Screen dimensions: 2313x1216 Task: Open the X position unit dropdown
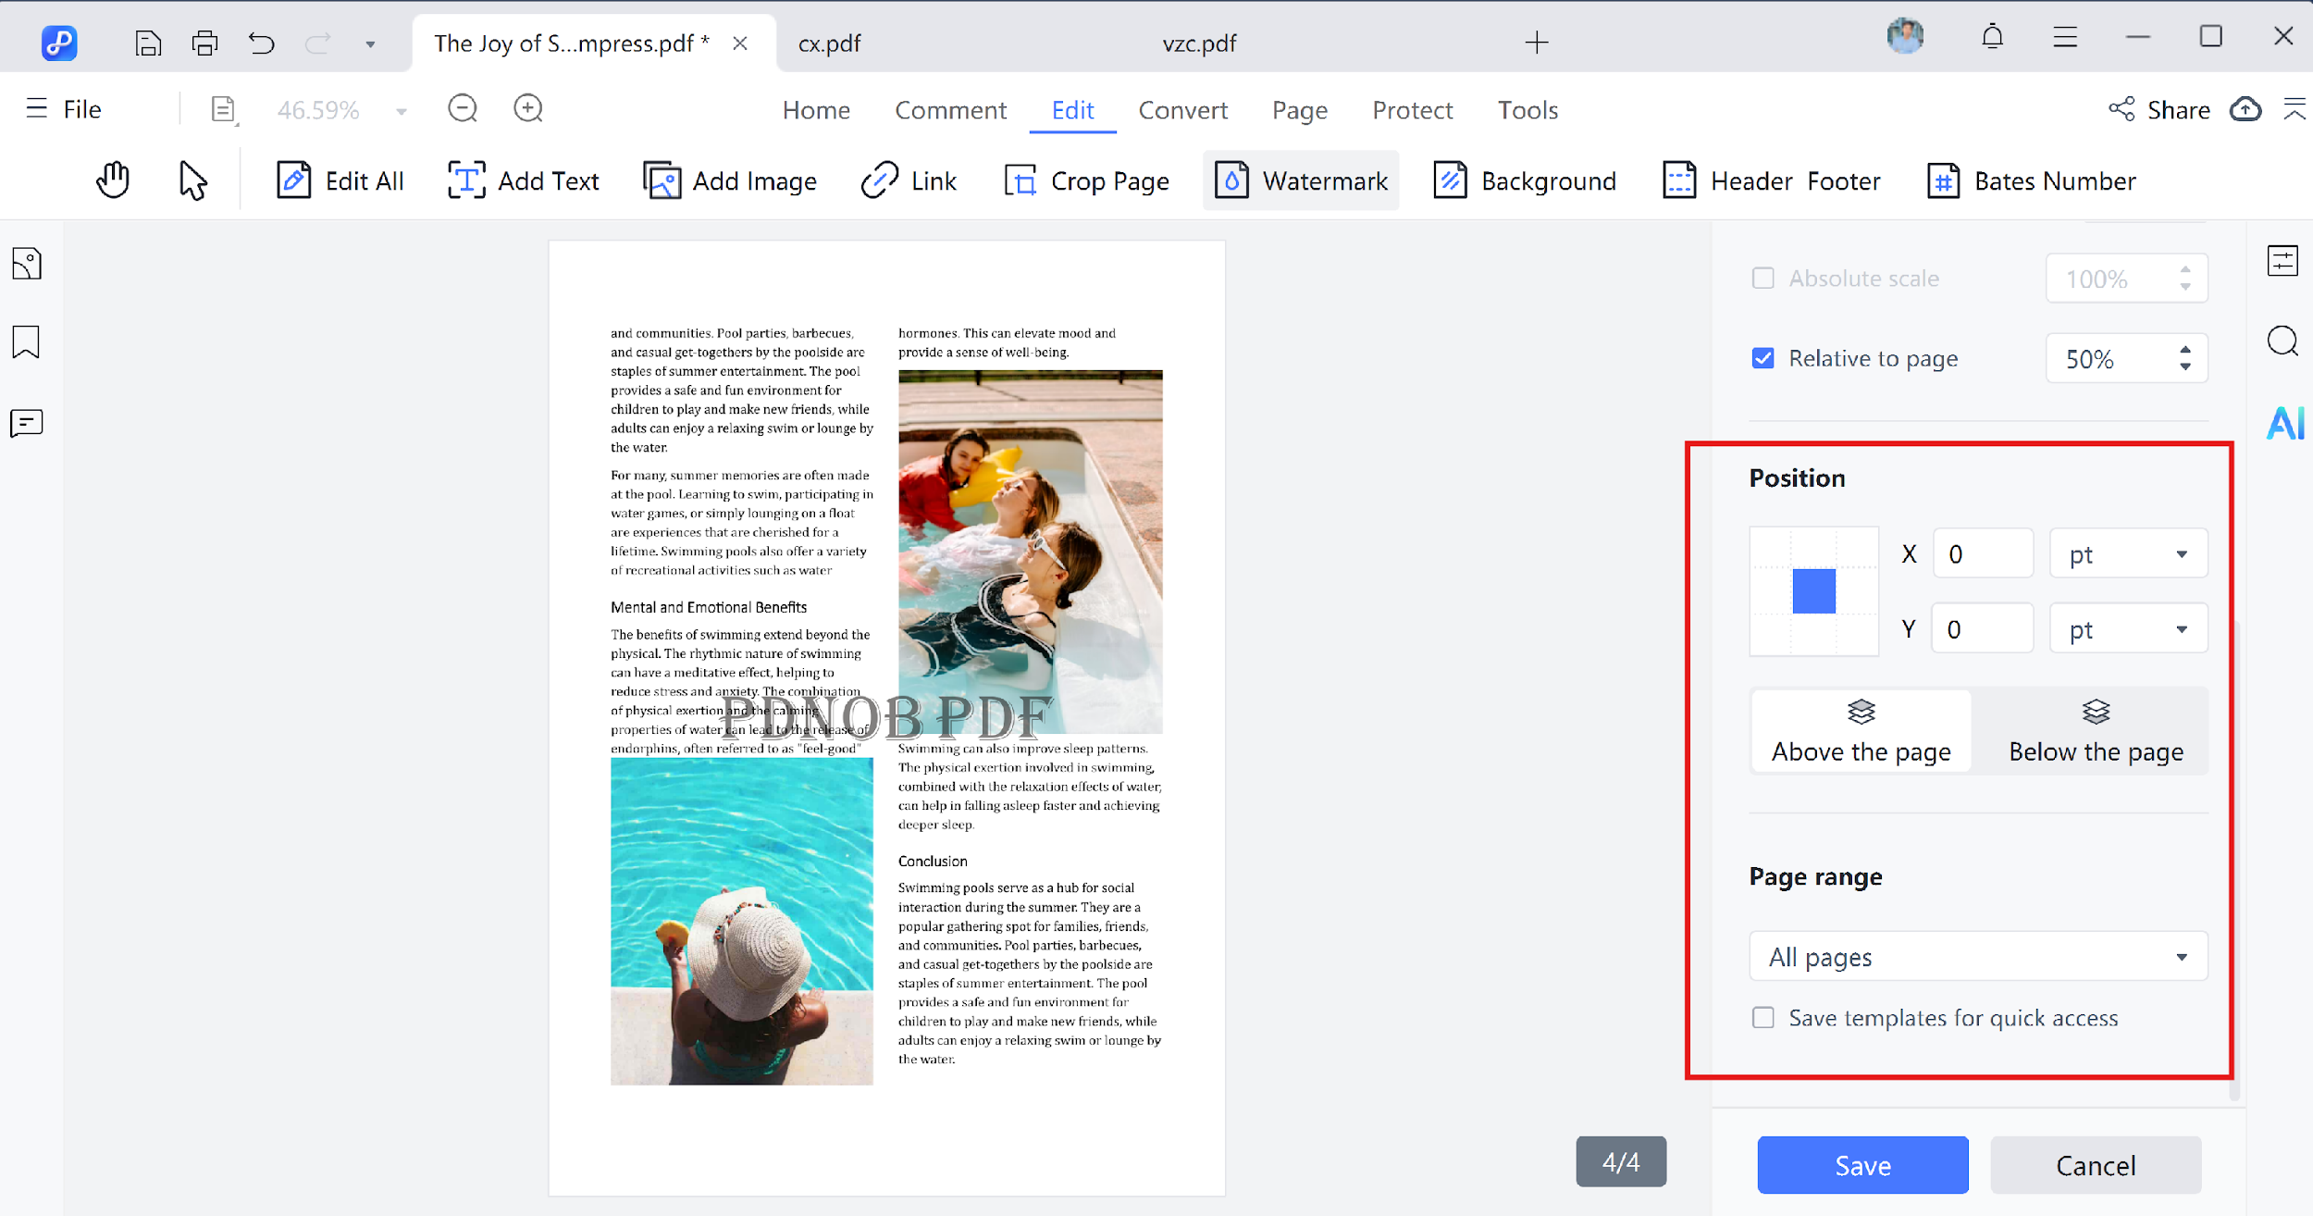(x=2128, y=552)
